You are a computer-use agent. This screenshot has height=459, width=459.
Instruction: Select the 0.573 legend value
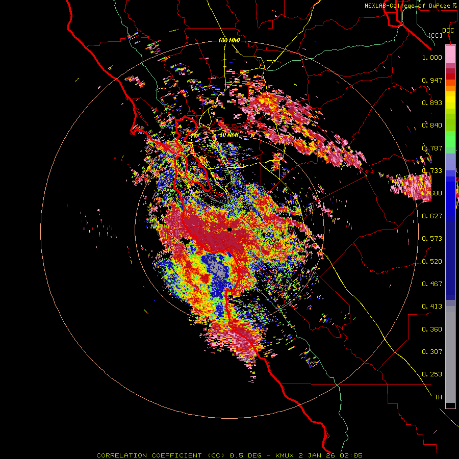pyautogui.click(x=432, y=239)
